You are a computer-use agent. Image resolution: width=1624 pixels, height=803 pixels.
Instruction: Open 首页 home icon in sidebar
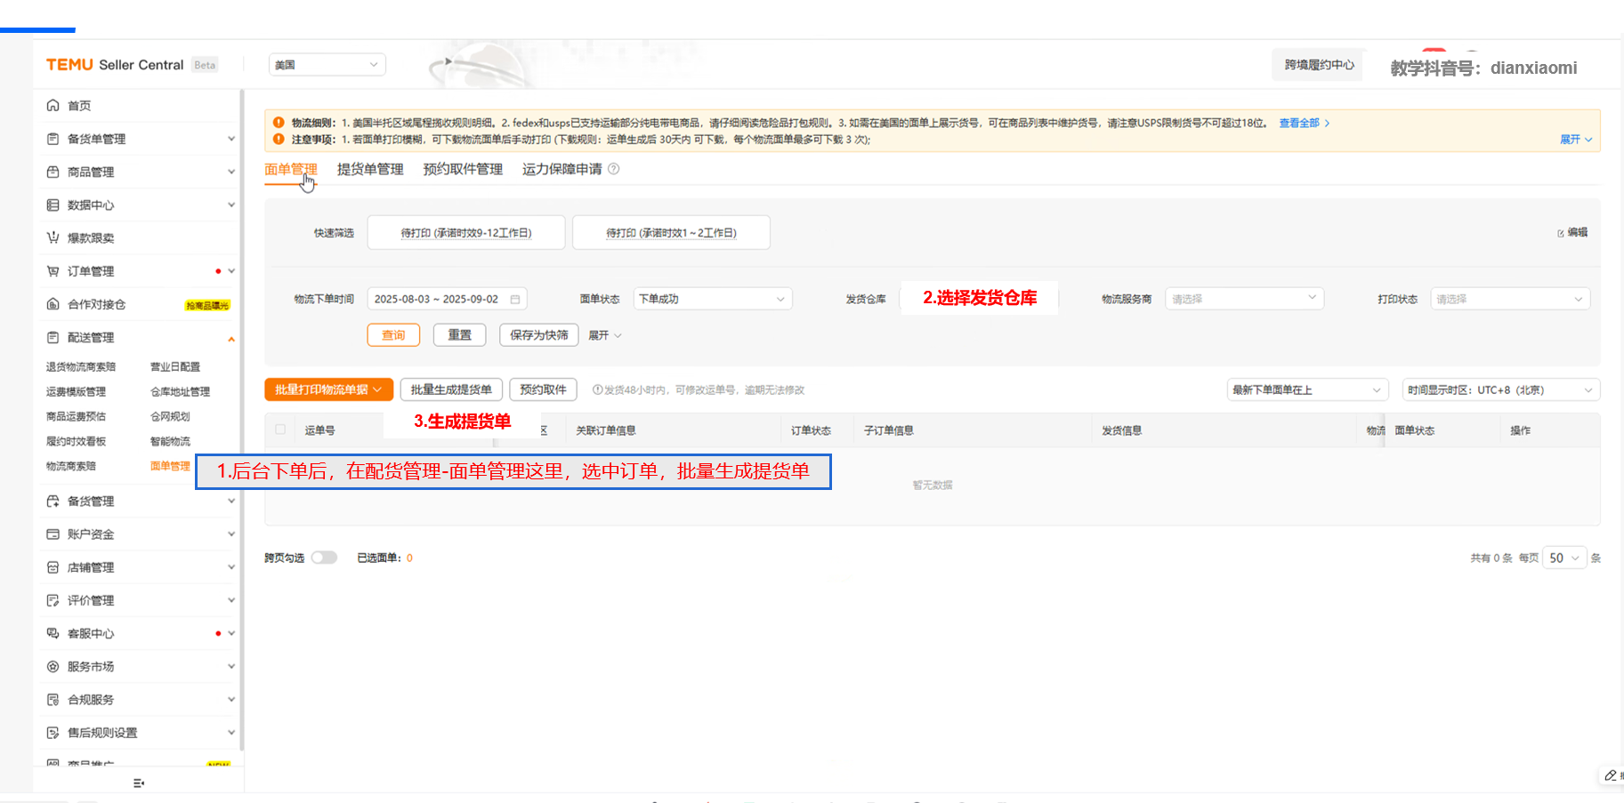pos(53,106)
